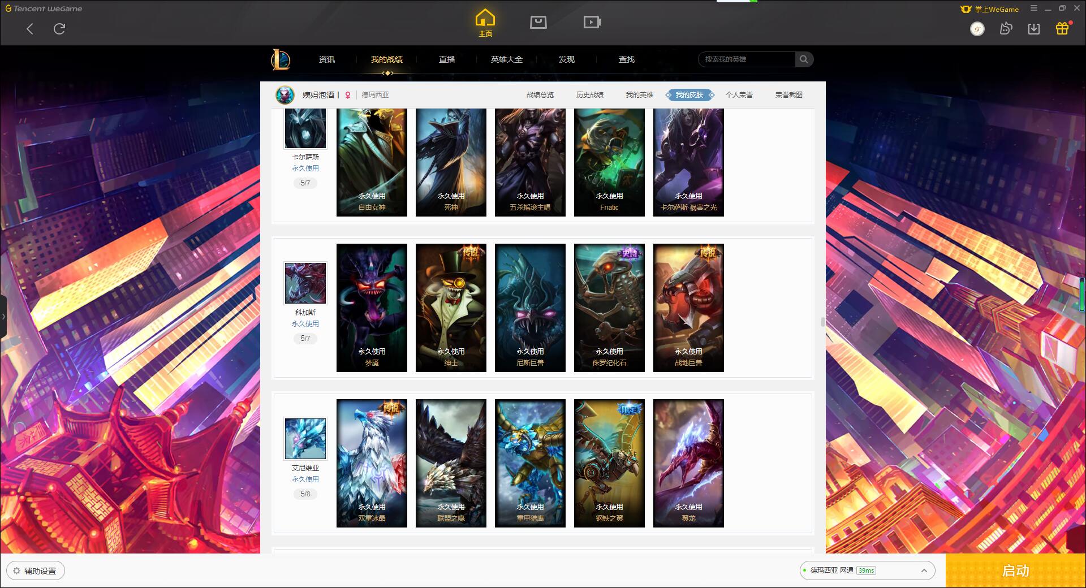The width and height of the screenshot is (1086, 588).
Task: Open the 我的英雄 sub-tab
Action: pos(640,95)
